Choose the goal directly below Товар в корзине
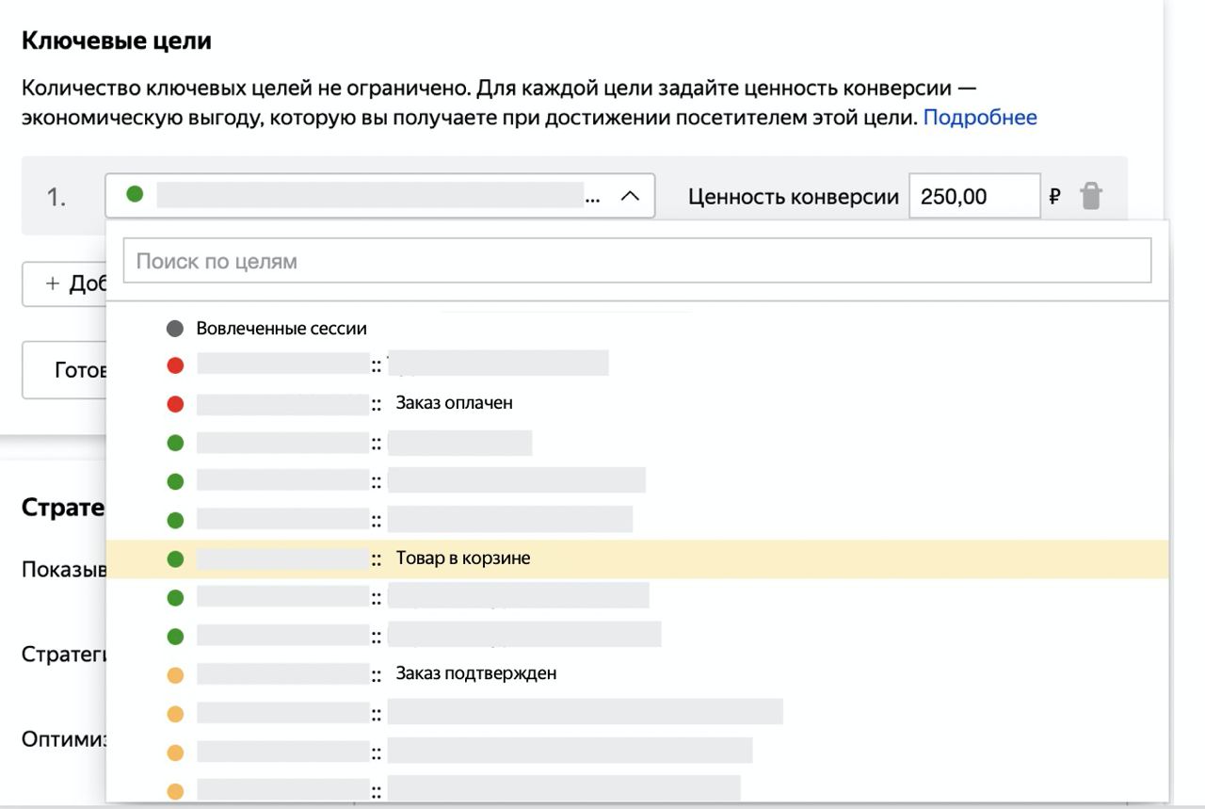Viewport: 1205px width, 809px height. tap(424, 597)
